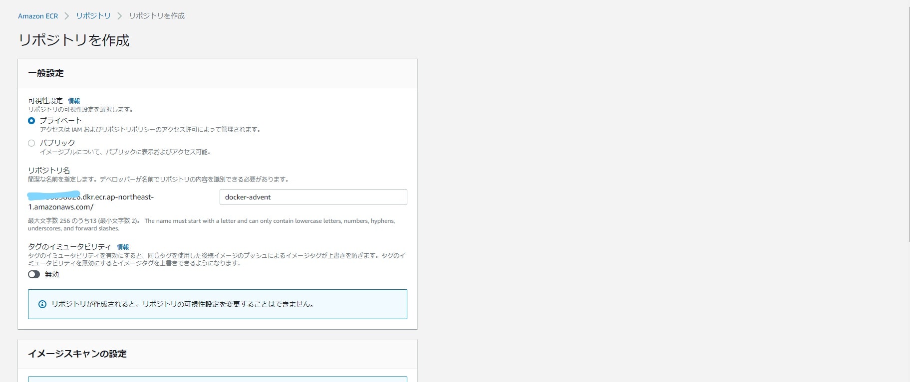This screenshot has width=910, height=382.
Task: Click the repository name field containing docker-advent
Action: click(313, 197)
